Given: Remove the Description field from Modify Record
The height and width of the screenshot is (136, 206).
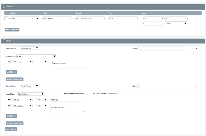Looking at the screenshot, I should pyautogui.click(x=9, y=62).
